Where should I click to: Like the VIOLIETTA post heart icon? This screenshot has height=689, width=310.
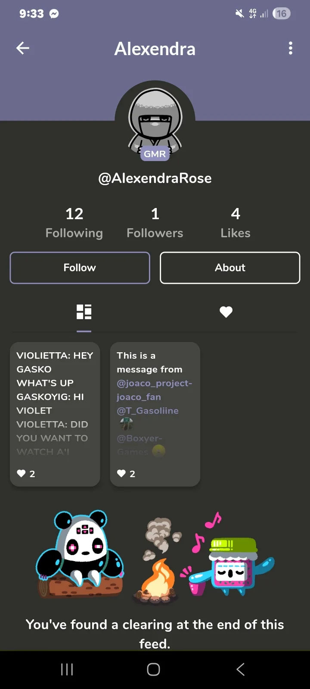22,474
